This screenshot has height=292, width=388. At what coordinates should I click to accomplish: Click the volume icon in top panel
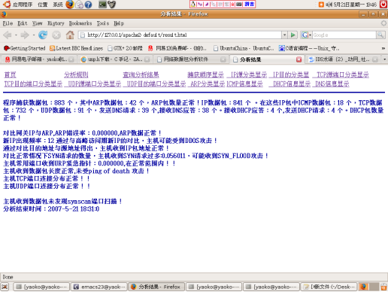(329, 5)
